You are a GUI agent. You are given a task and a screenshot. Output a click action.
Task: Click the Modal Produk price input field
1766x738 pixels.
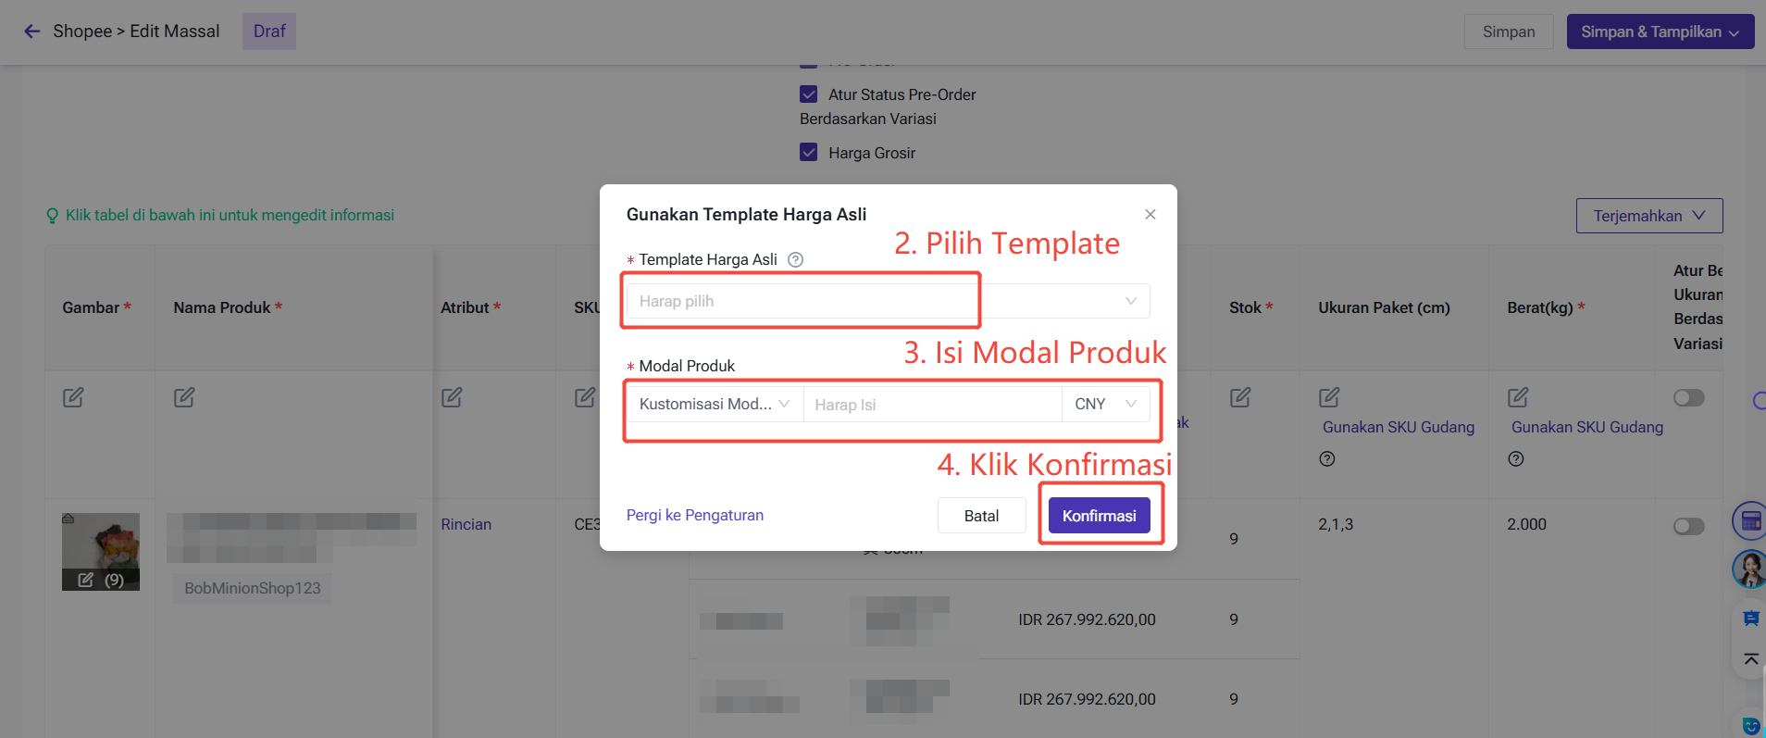point(931,405)
